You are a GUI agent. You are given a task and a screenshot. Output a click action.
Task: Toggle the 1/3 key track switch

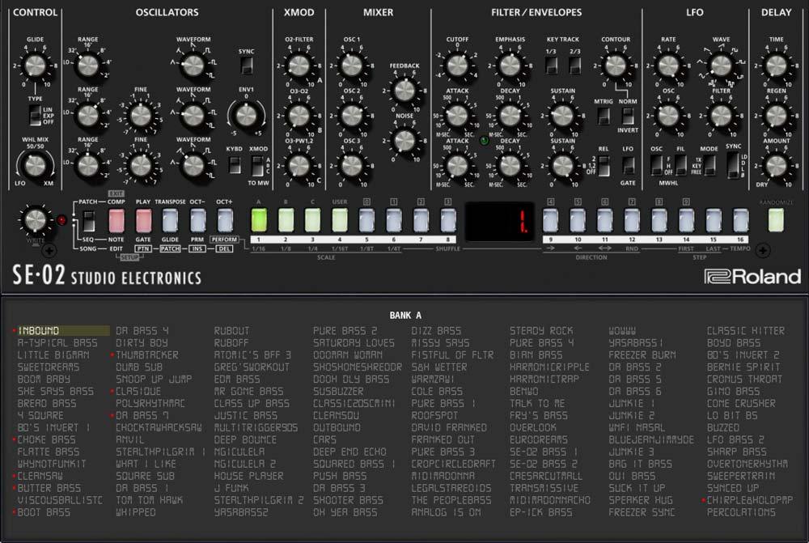click(x=551, y=65)
